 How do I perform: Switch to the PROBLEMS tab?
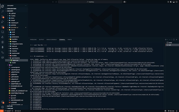33,39
